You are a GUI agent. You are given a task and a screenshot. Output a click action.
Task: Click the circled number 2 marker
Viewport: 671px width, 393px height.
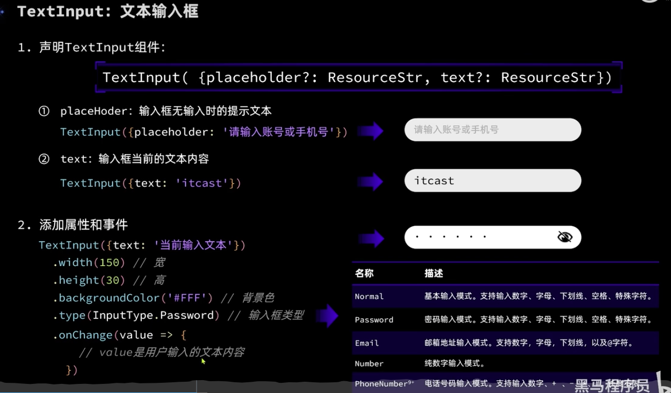[x=44, y=159]
